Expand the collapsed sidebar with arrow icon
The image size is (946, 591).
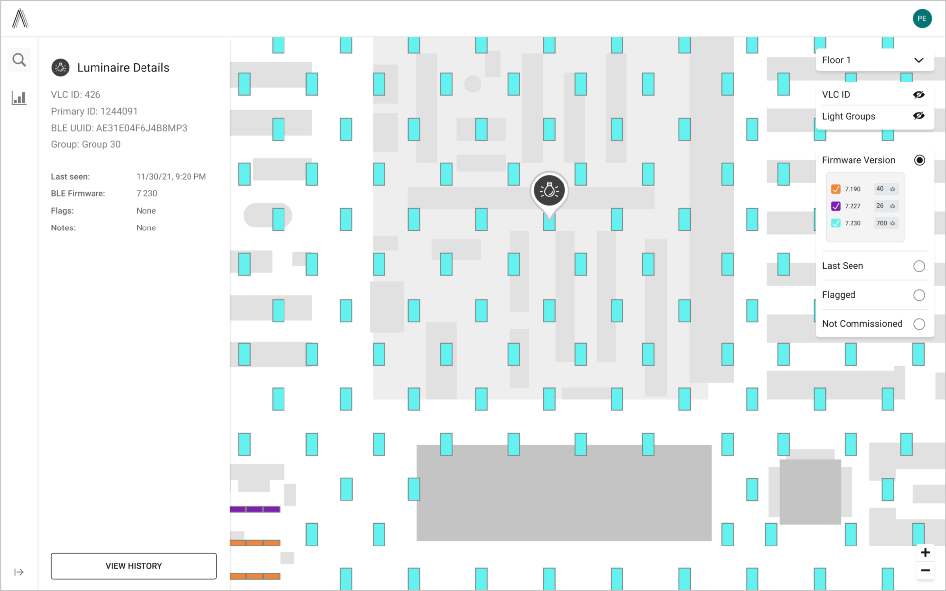pyautogui.click(x=19, y=572)
